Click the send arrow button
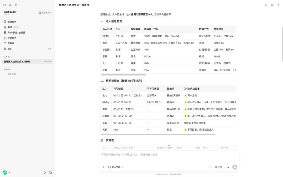Viewport: 283px width, 177px height. 235,167
